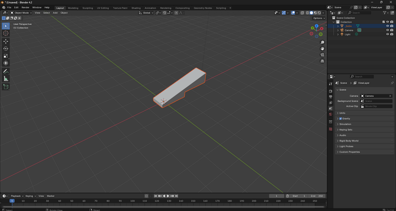Open the Output properties tab

click(331, 97)
